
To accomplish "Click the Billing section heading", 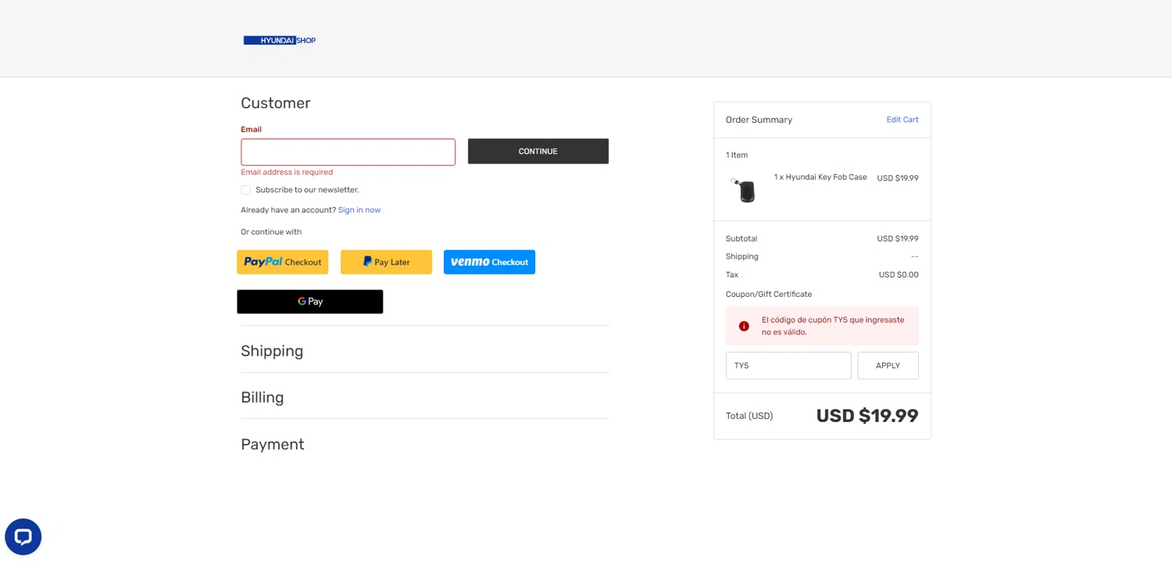I will pyautogui.click(x=263, y=397).
